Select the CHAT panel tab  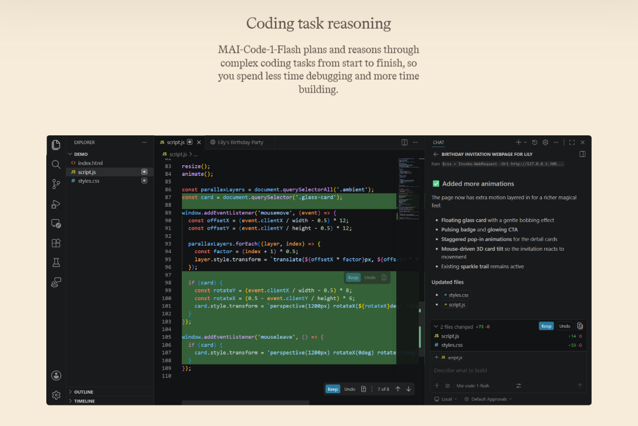click(x=438, y=142)
